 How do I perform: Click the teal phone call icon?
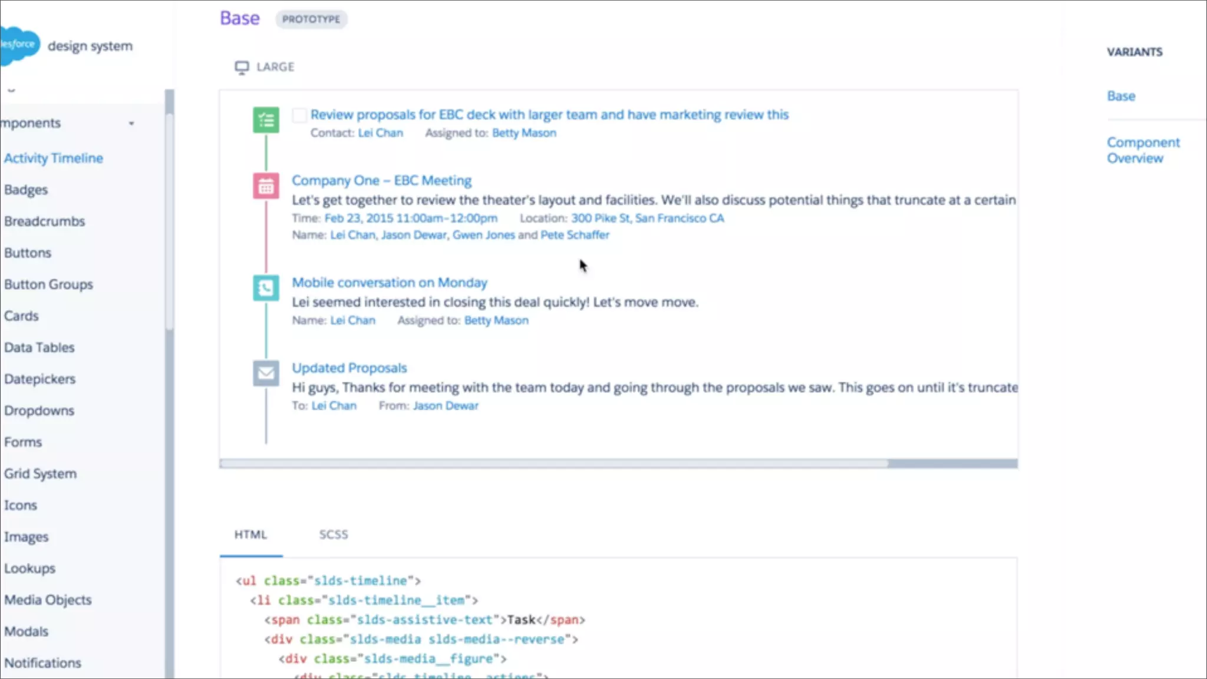(266, 288)
